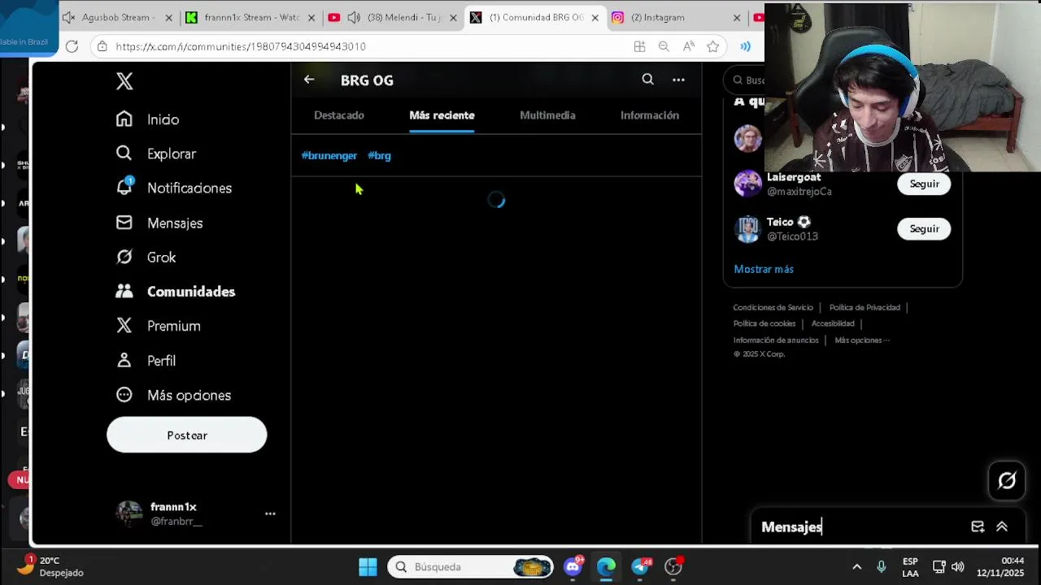Image resolution: width=1041 pixels, height=585 pixels.
Task: Open OBS Studio from the taskbar
Action: pyautogui.click(x=673, y=566)
